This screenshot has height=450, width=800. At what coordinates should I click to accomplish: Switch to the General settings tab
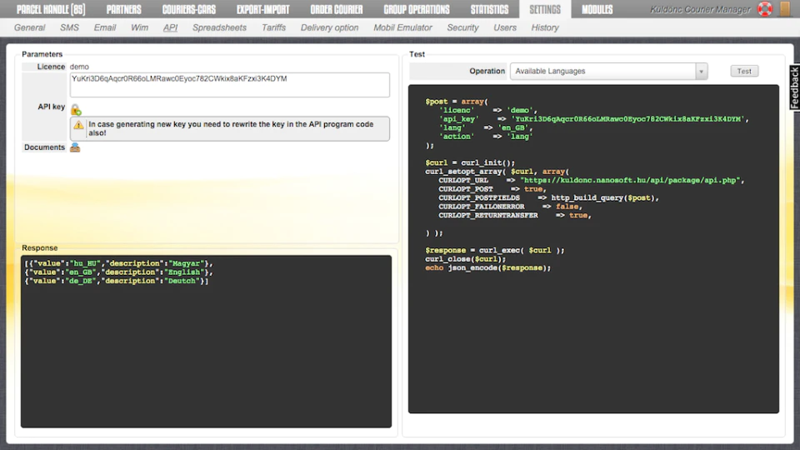pos(30,27)
